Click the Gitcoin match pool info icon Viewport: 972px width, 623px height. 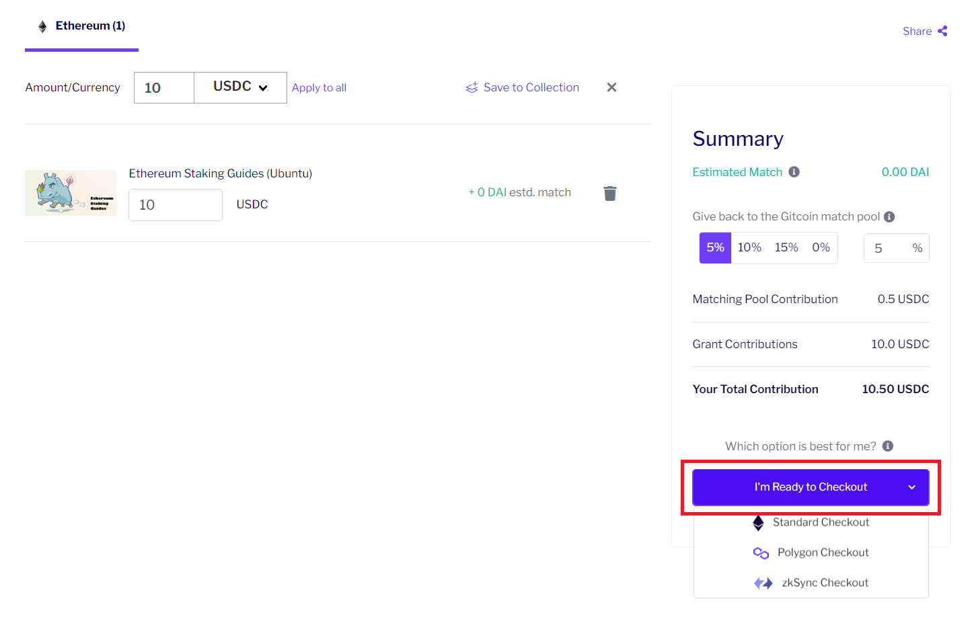[x=889, y=216]
